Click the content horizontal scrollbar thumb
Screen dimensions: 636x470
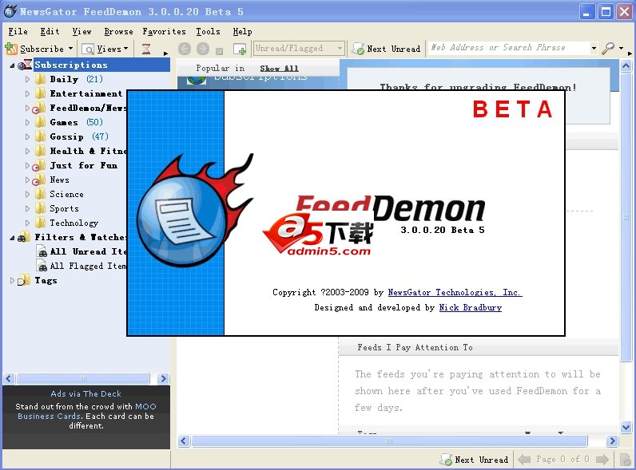click(389, 440)
